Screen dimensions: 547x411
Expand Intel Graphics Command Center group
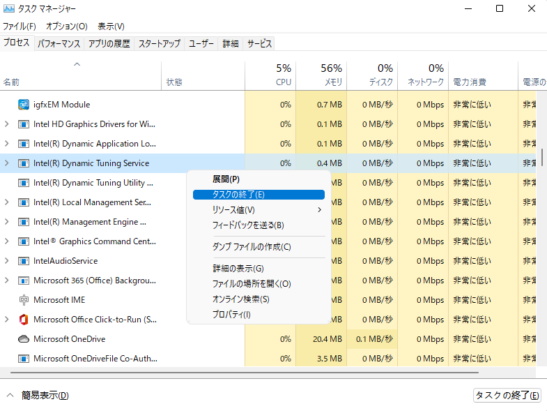click(7, 241)
